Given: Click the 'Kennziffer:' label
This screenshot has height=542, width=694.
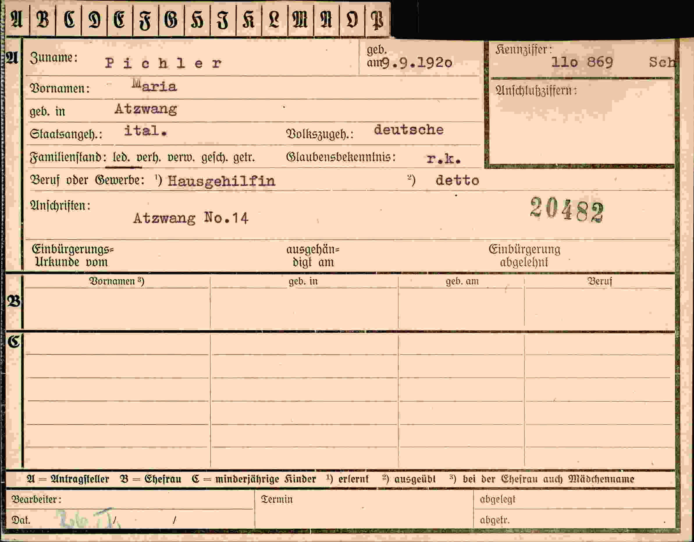Looking at the screenshot, I should (524, 49).
